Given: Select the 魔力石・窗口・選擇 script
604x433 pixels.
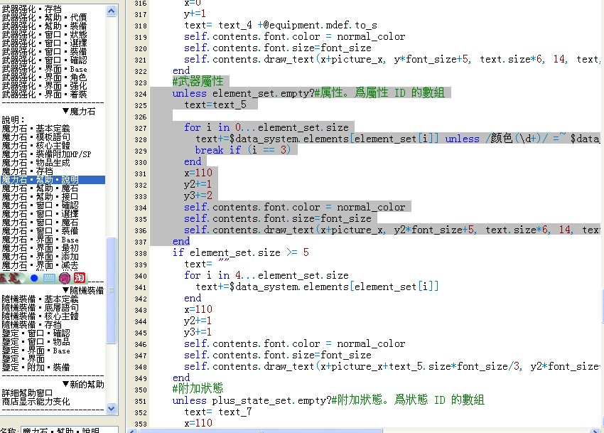Looking at the screenshot, I should (40, 214).
